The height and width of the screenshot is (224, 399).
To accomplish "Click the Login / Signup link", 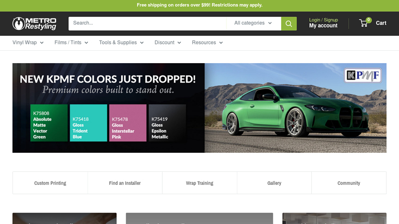I will pyautogui.click(x=323, y=20).
